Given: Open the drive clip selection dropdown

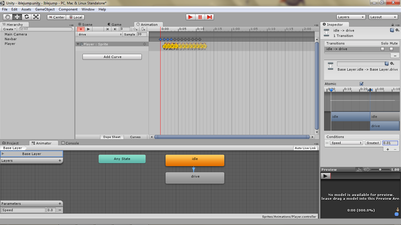Looking at the screenshot, I should click(100, 34).
